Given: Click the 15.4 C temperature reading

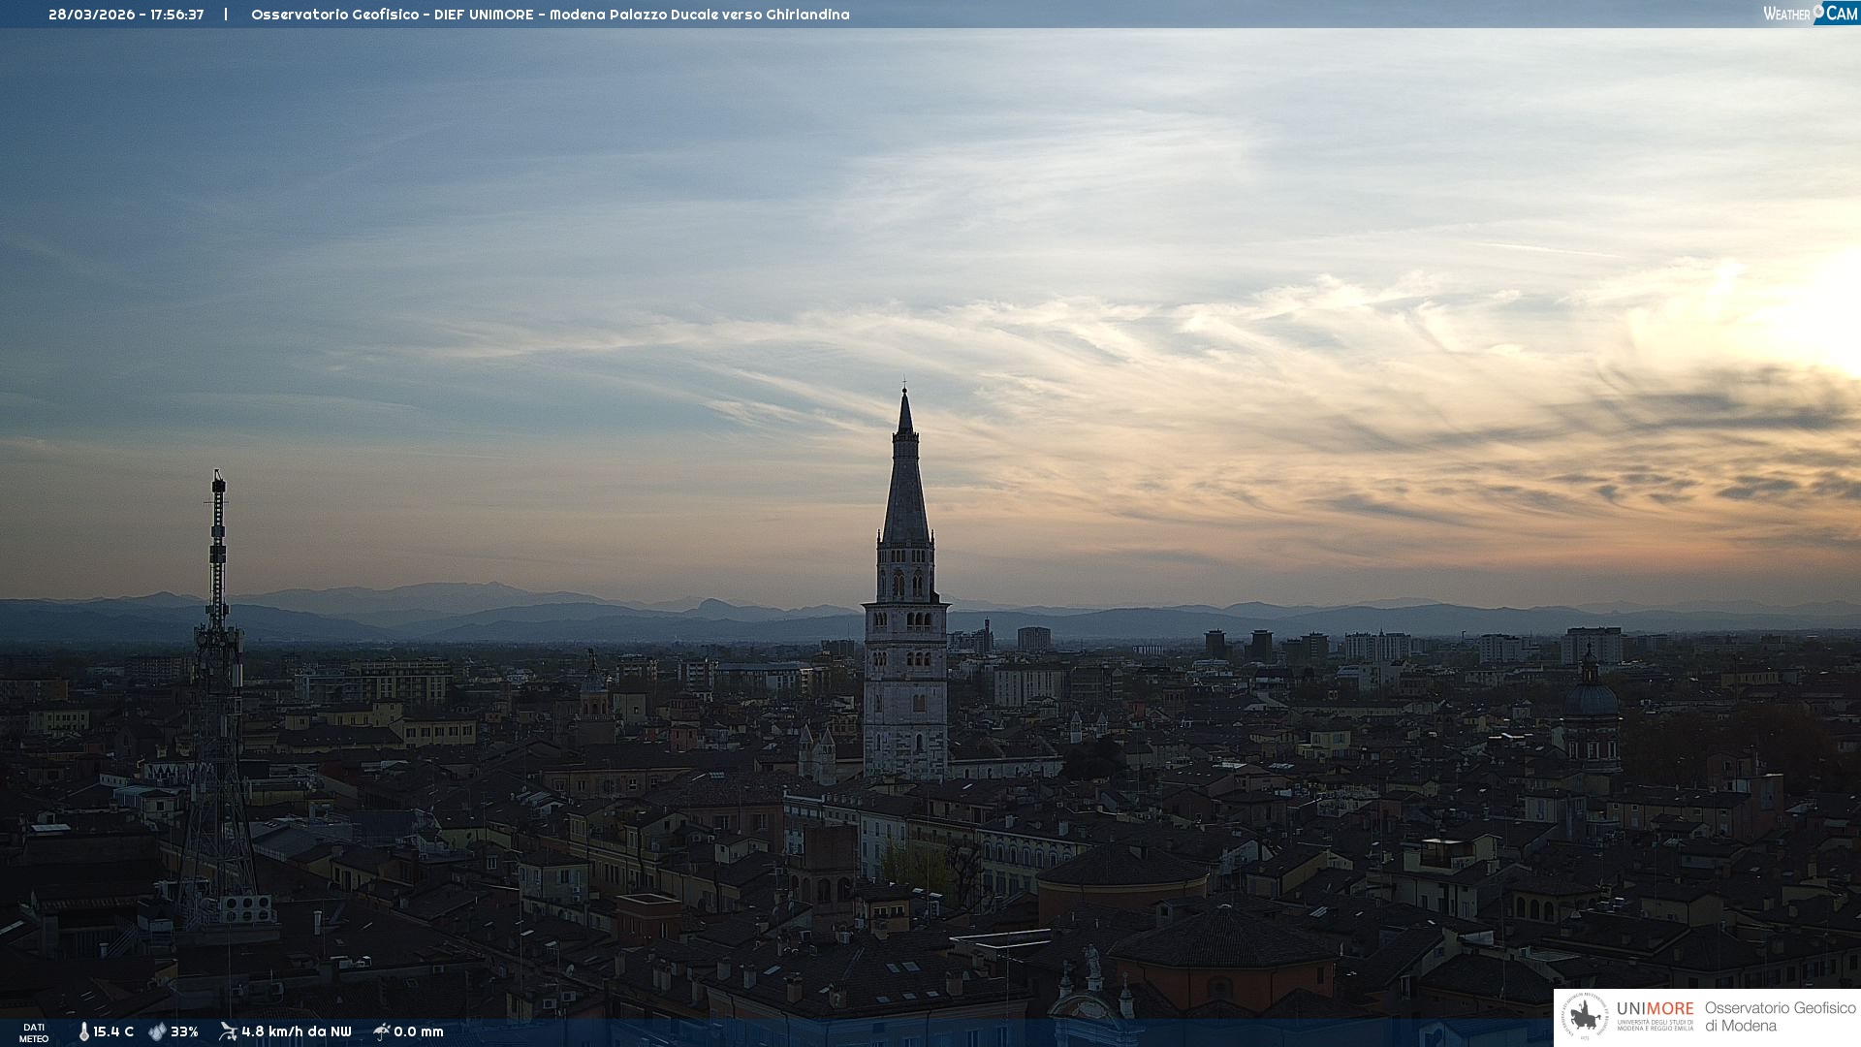Looking at the screenshot, I should coord(113,1031).
